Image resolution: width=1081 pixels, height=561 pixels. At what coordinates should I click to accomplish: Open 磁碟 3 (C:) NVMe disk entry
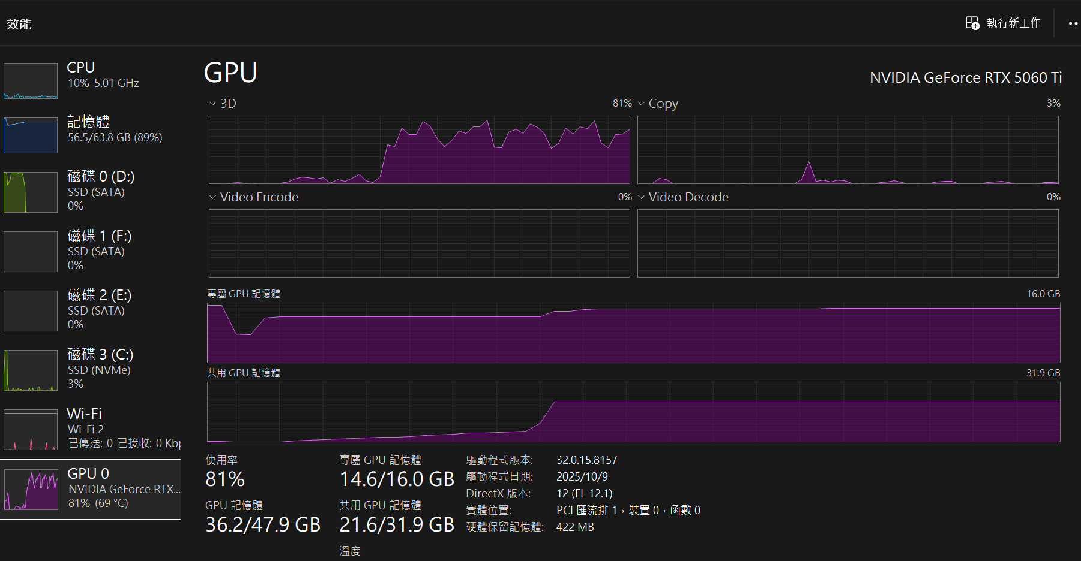tap(91, 369)
